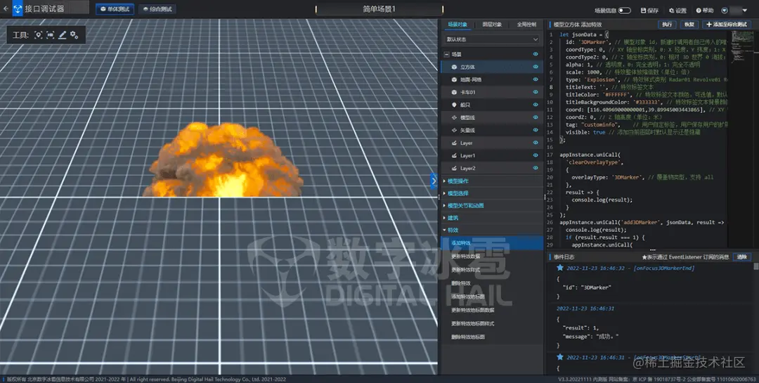Viewport: 759px width, 383px height.
Task: Open the user account dropdown arrow
Action: click(744, 10)
